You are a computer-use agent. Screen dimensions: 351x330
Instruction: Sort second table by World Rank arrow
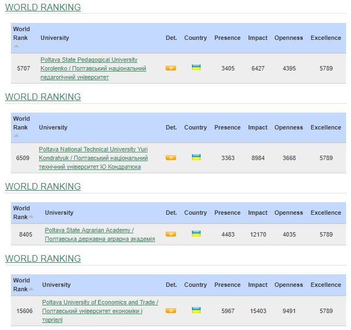[16, 136]
